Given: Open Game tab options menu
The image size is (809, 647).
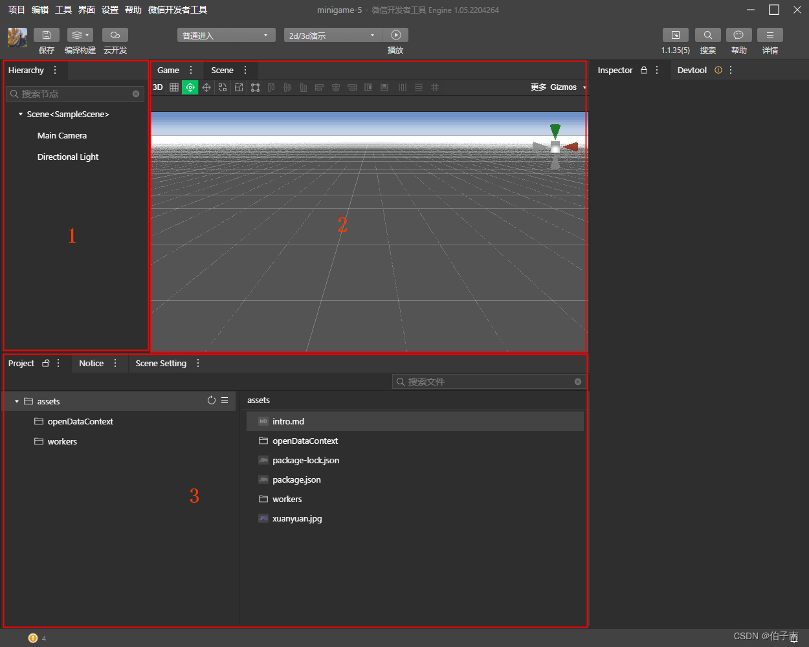Looking at the screenshot, I should click(191, 70).
